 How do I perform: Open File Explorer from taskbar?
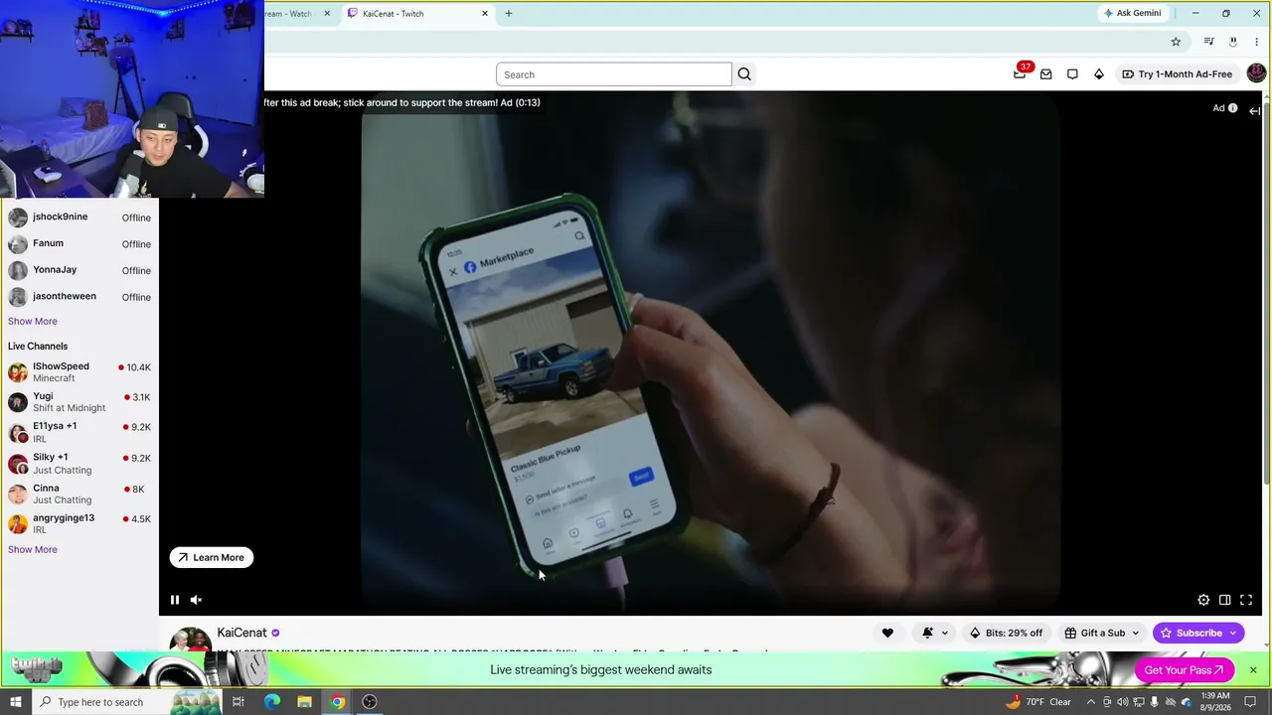[304, 702]
